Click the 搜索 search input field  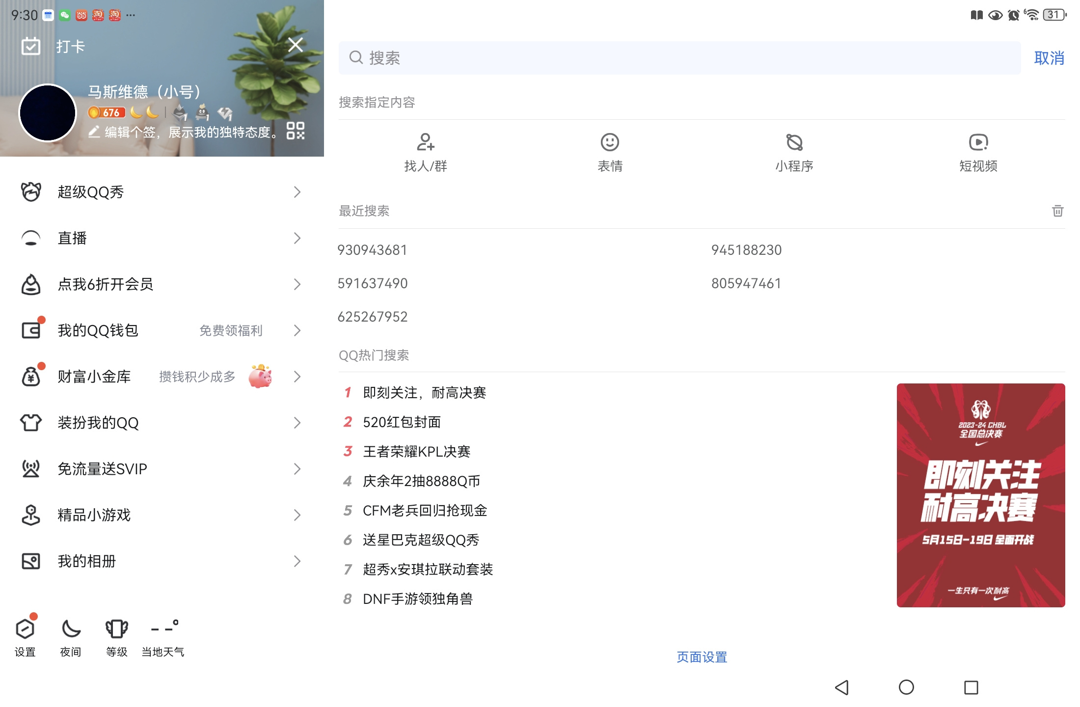(679, 58)
